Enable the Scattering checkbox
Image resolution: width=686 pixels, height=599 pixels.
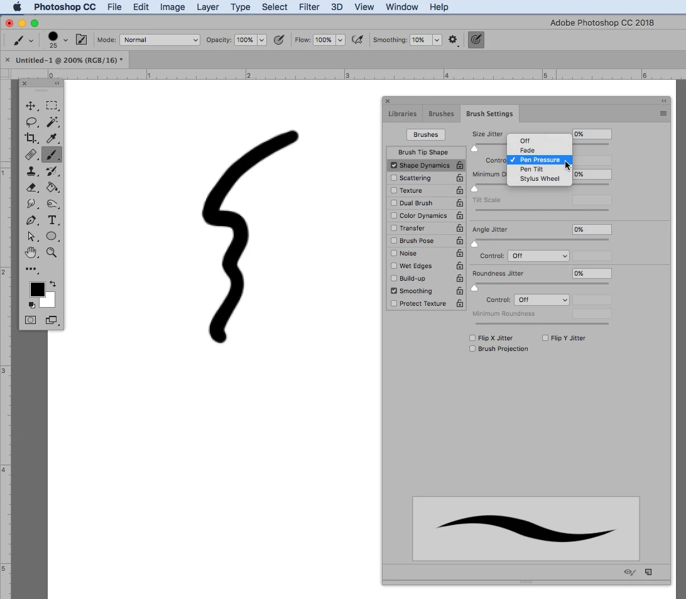394,178
